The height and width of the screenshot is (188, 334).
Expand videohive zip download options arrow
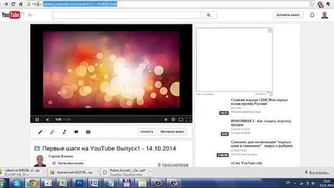tap(45, 172)
